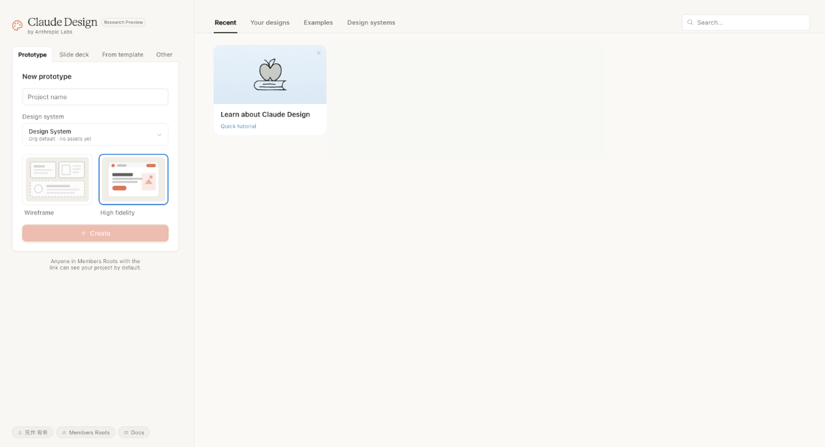Select the Wireframe fidelity option
Image resolution: width=825 pixels, height=447 pixels.
[57, 179]
